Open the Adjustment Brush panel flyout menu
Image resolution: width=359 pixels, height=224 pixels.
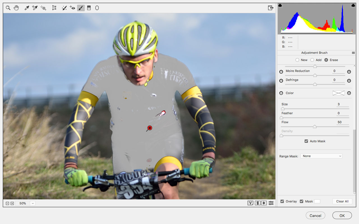pyautogui.click(x=353, y=52)
